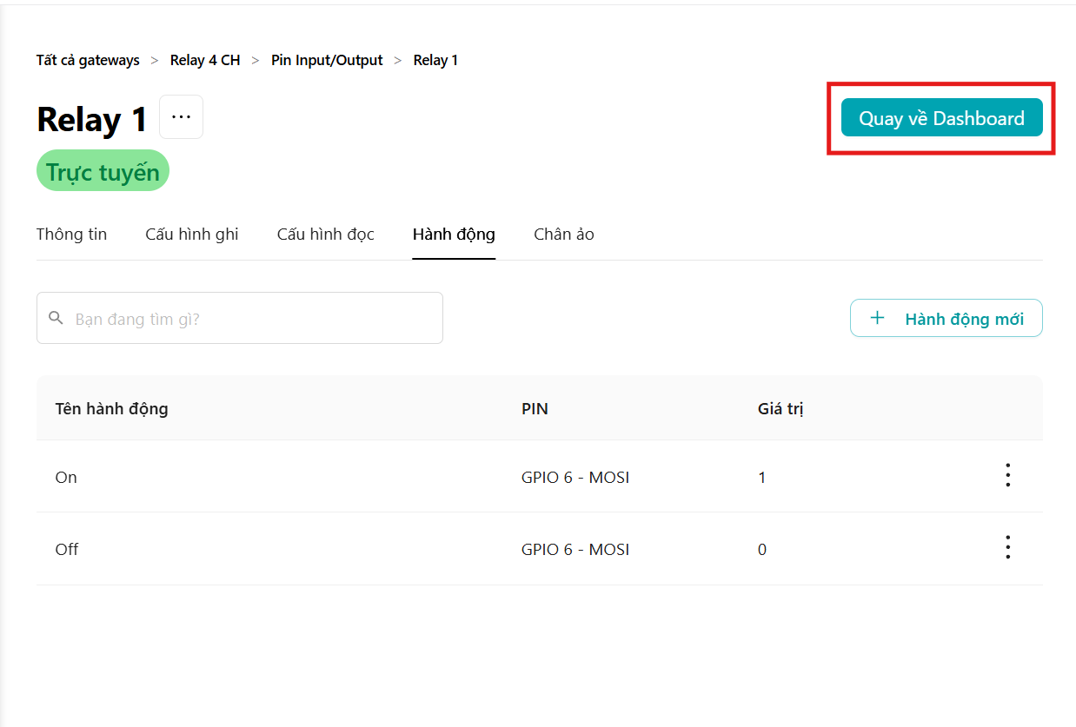
Task: Open the kebab menu for the On action
Action: pyautogui.click(x=1007, y=475)
